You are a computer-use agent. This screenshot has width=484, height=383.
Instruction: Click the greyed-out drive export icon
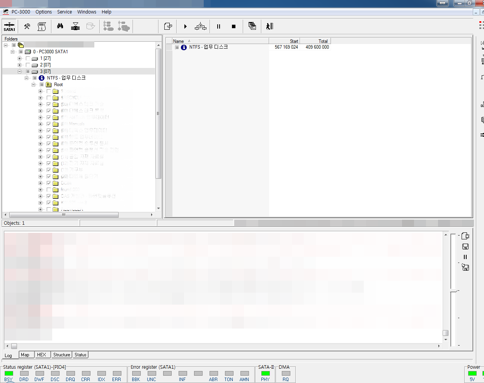90,26
